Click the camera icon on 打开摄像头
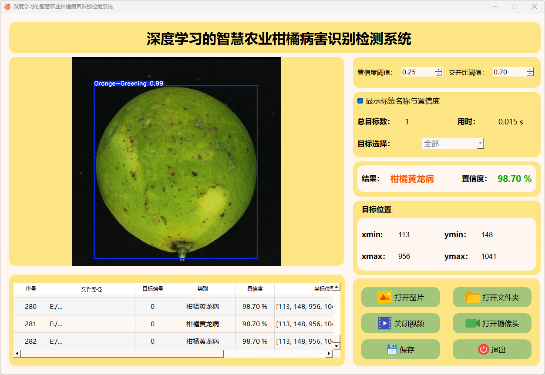 point(472,324)
